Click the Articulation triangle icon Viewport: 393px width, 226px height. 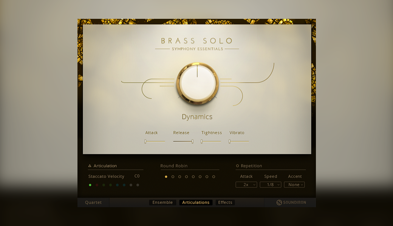(x=90, y=166)
